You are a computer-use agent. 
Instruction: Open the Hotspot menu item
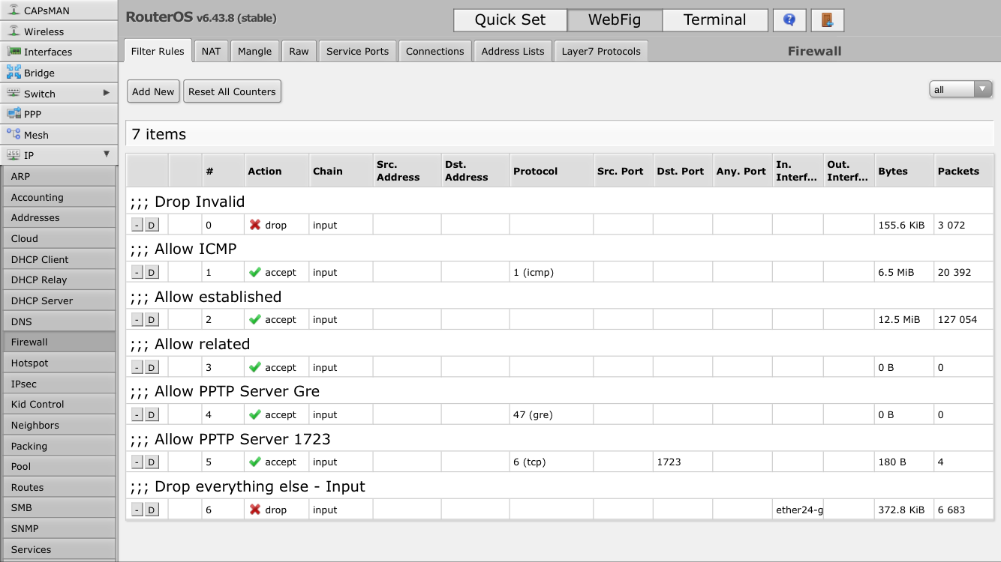tap(59, 363)
